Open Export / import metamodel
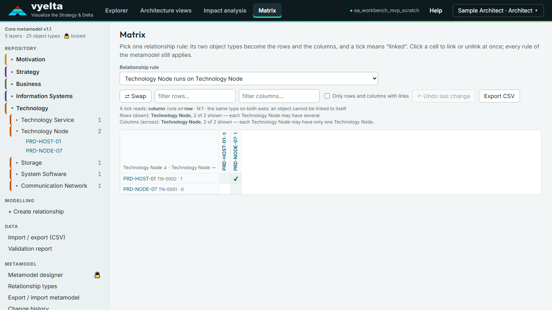This screenshot has height=310, width=552. 44,297
